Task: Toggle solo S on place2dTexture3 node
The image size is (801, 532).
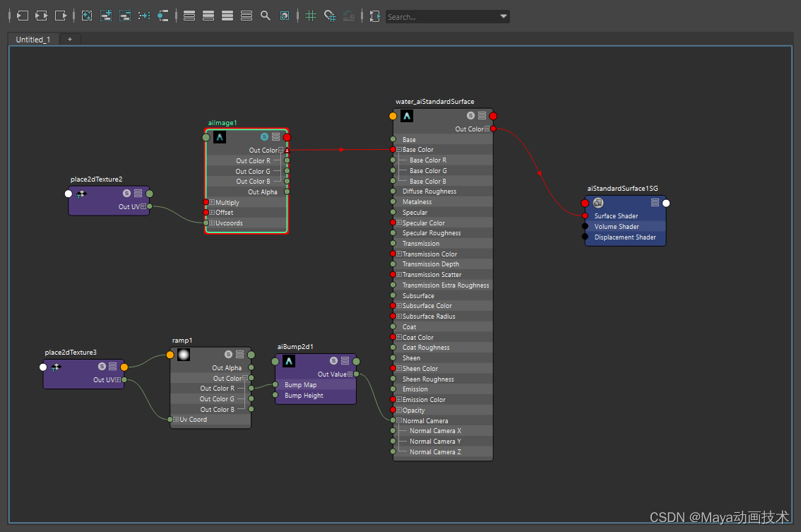Action: coord(102,367)
